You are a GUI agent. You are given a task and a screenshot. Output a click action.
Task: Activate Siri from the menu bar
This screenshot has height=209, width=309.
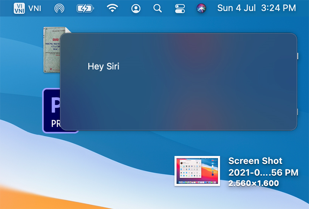click(x=201, y=8)
